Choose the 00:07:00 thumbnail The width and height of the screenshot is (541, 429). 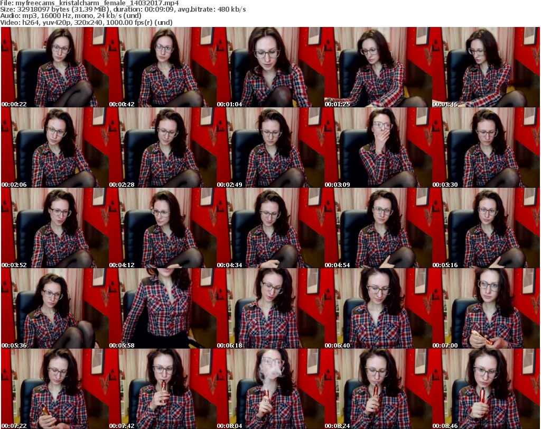[486, 308]
